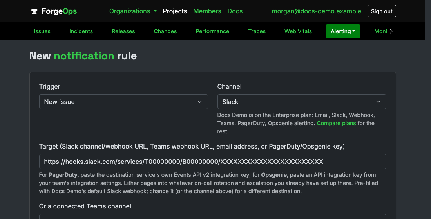Viewport: 431px width, 219px height.
Task: Open the Changes tab
Action: 165,31
